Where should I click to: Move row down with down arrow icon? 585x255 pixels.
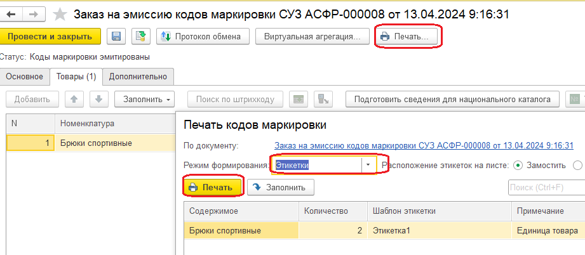[99, 99]
